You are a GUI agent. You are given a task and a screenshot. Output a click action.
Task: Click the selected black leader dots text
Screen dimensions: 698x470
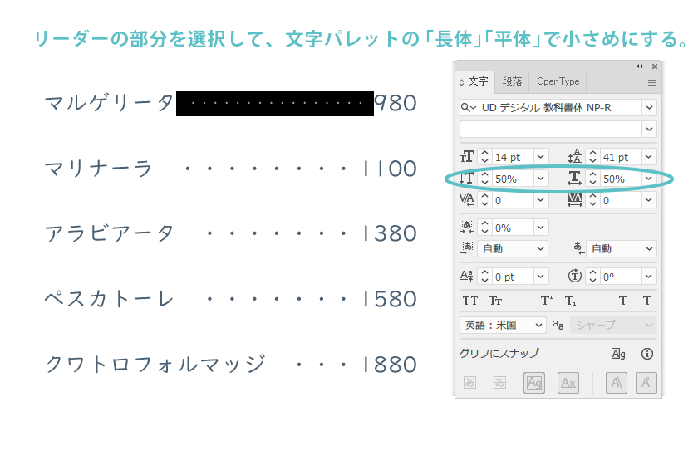274,104
